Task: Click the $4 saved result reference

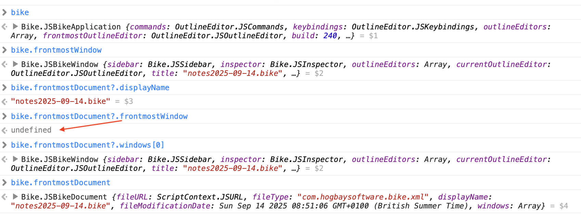Action: 564,206
